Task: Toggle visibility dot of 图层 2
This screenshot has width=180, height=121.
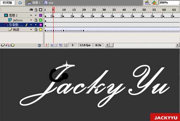Action: 31,15
